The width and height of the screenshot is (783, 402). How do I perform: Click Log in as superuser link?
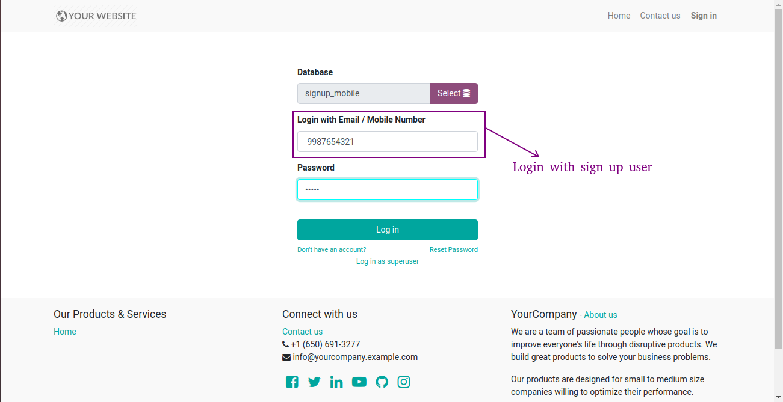[x=388, y=261]
